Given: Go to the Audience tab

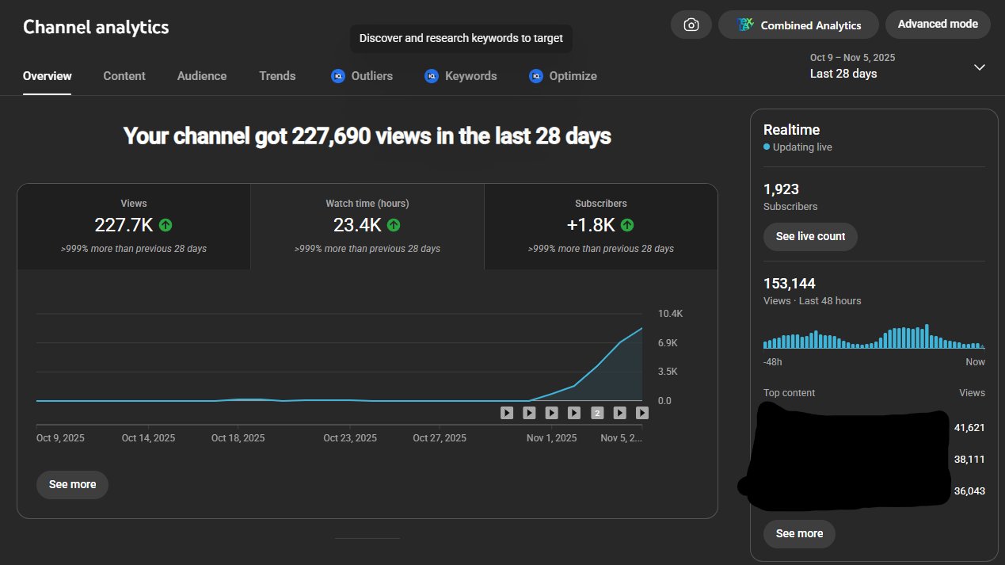Looking at the screenshot, I should pos(202,76).
